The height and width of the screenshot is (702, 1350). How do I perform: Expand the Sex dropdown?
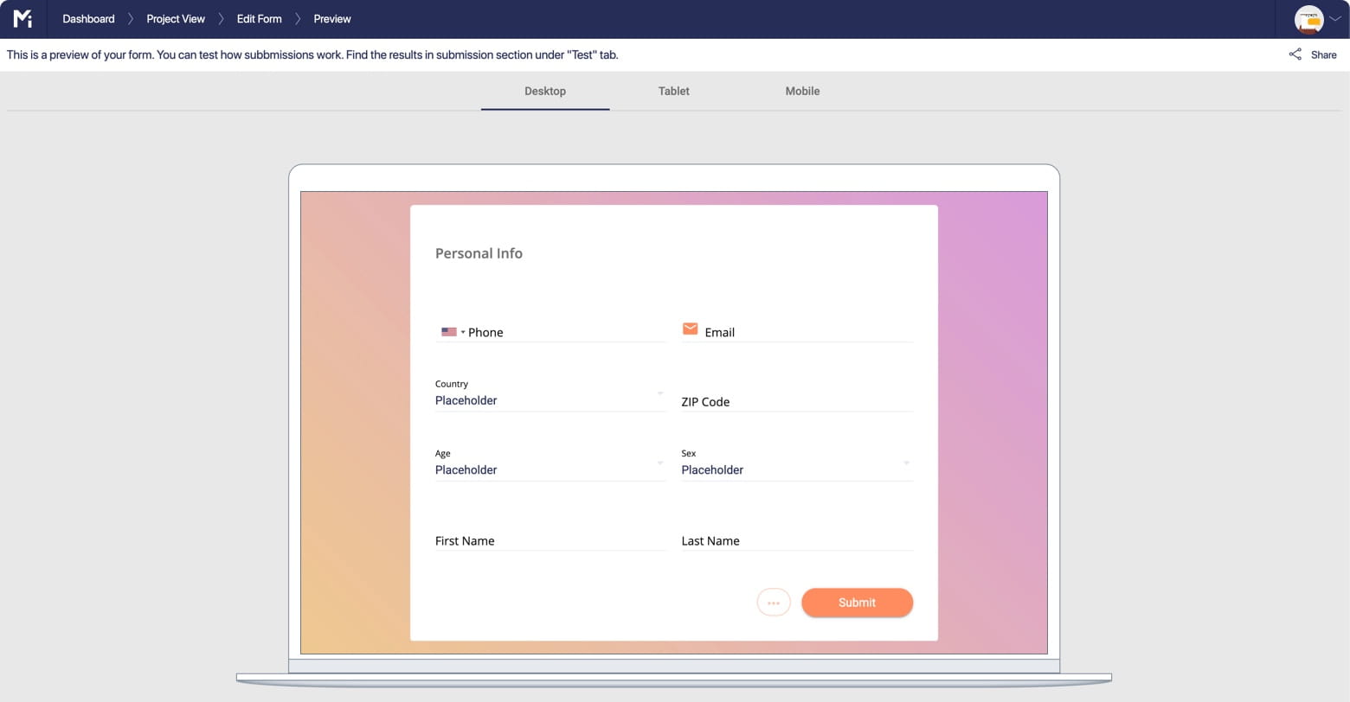click(x=906, y=463)
